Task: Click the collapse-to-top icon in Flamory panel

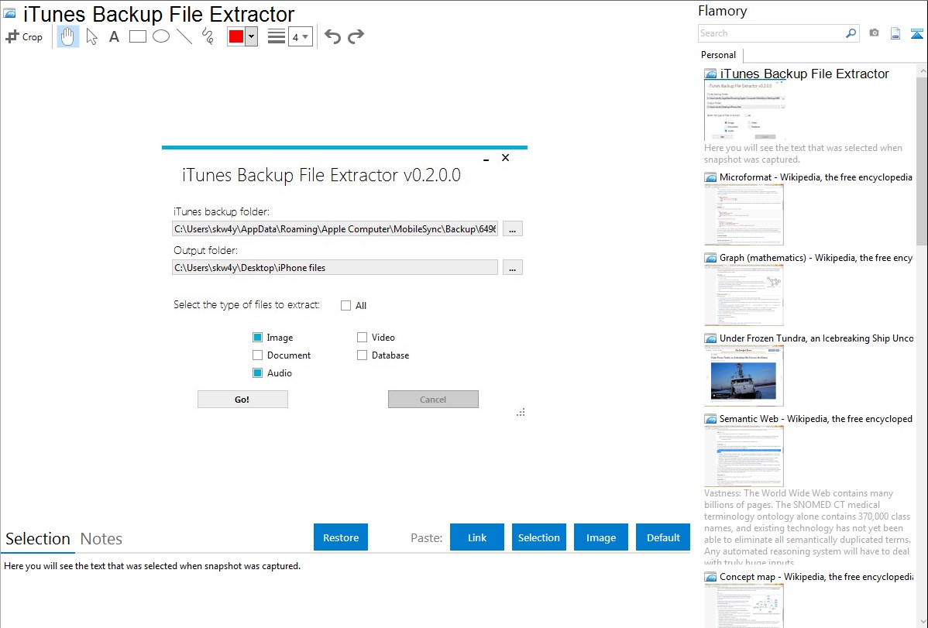Action: click(916, 33)
